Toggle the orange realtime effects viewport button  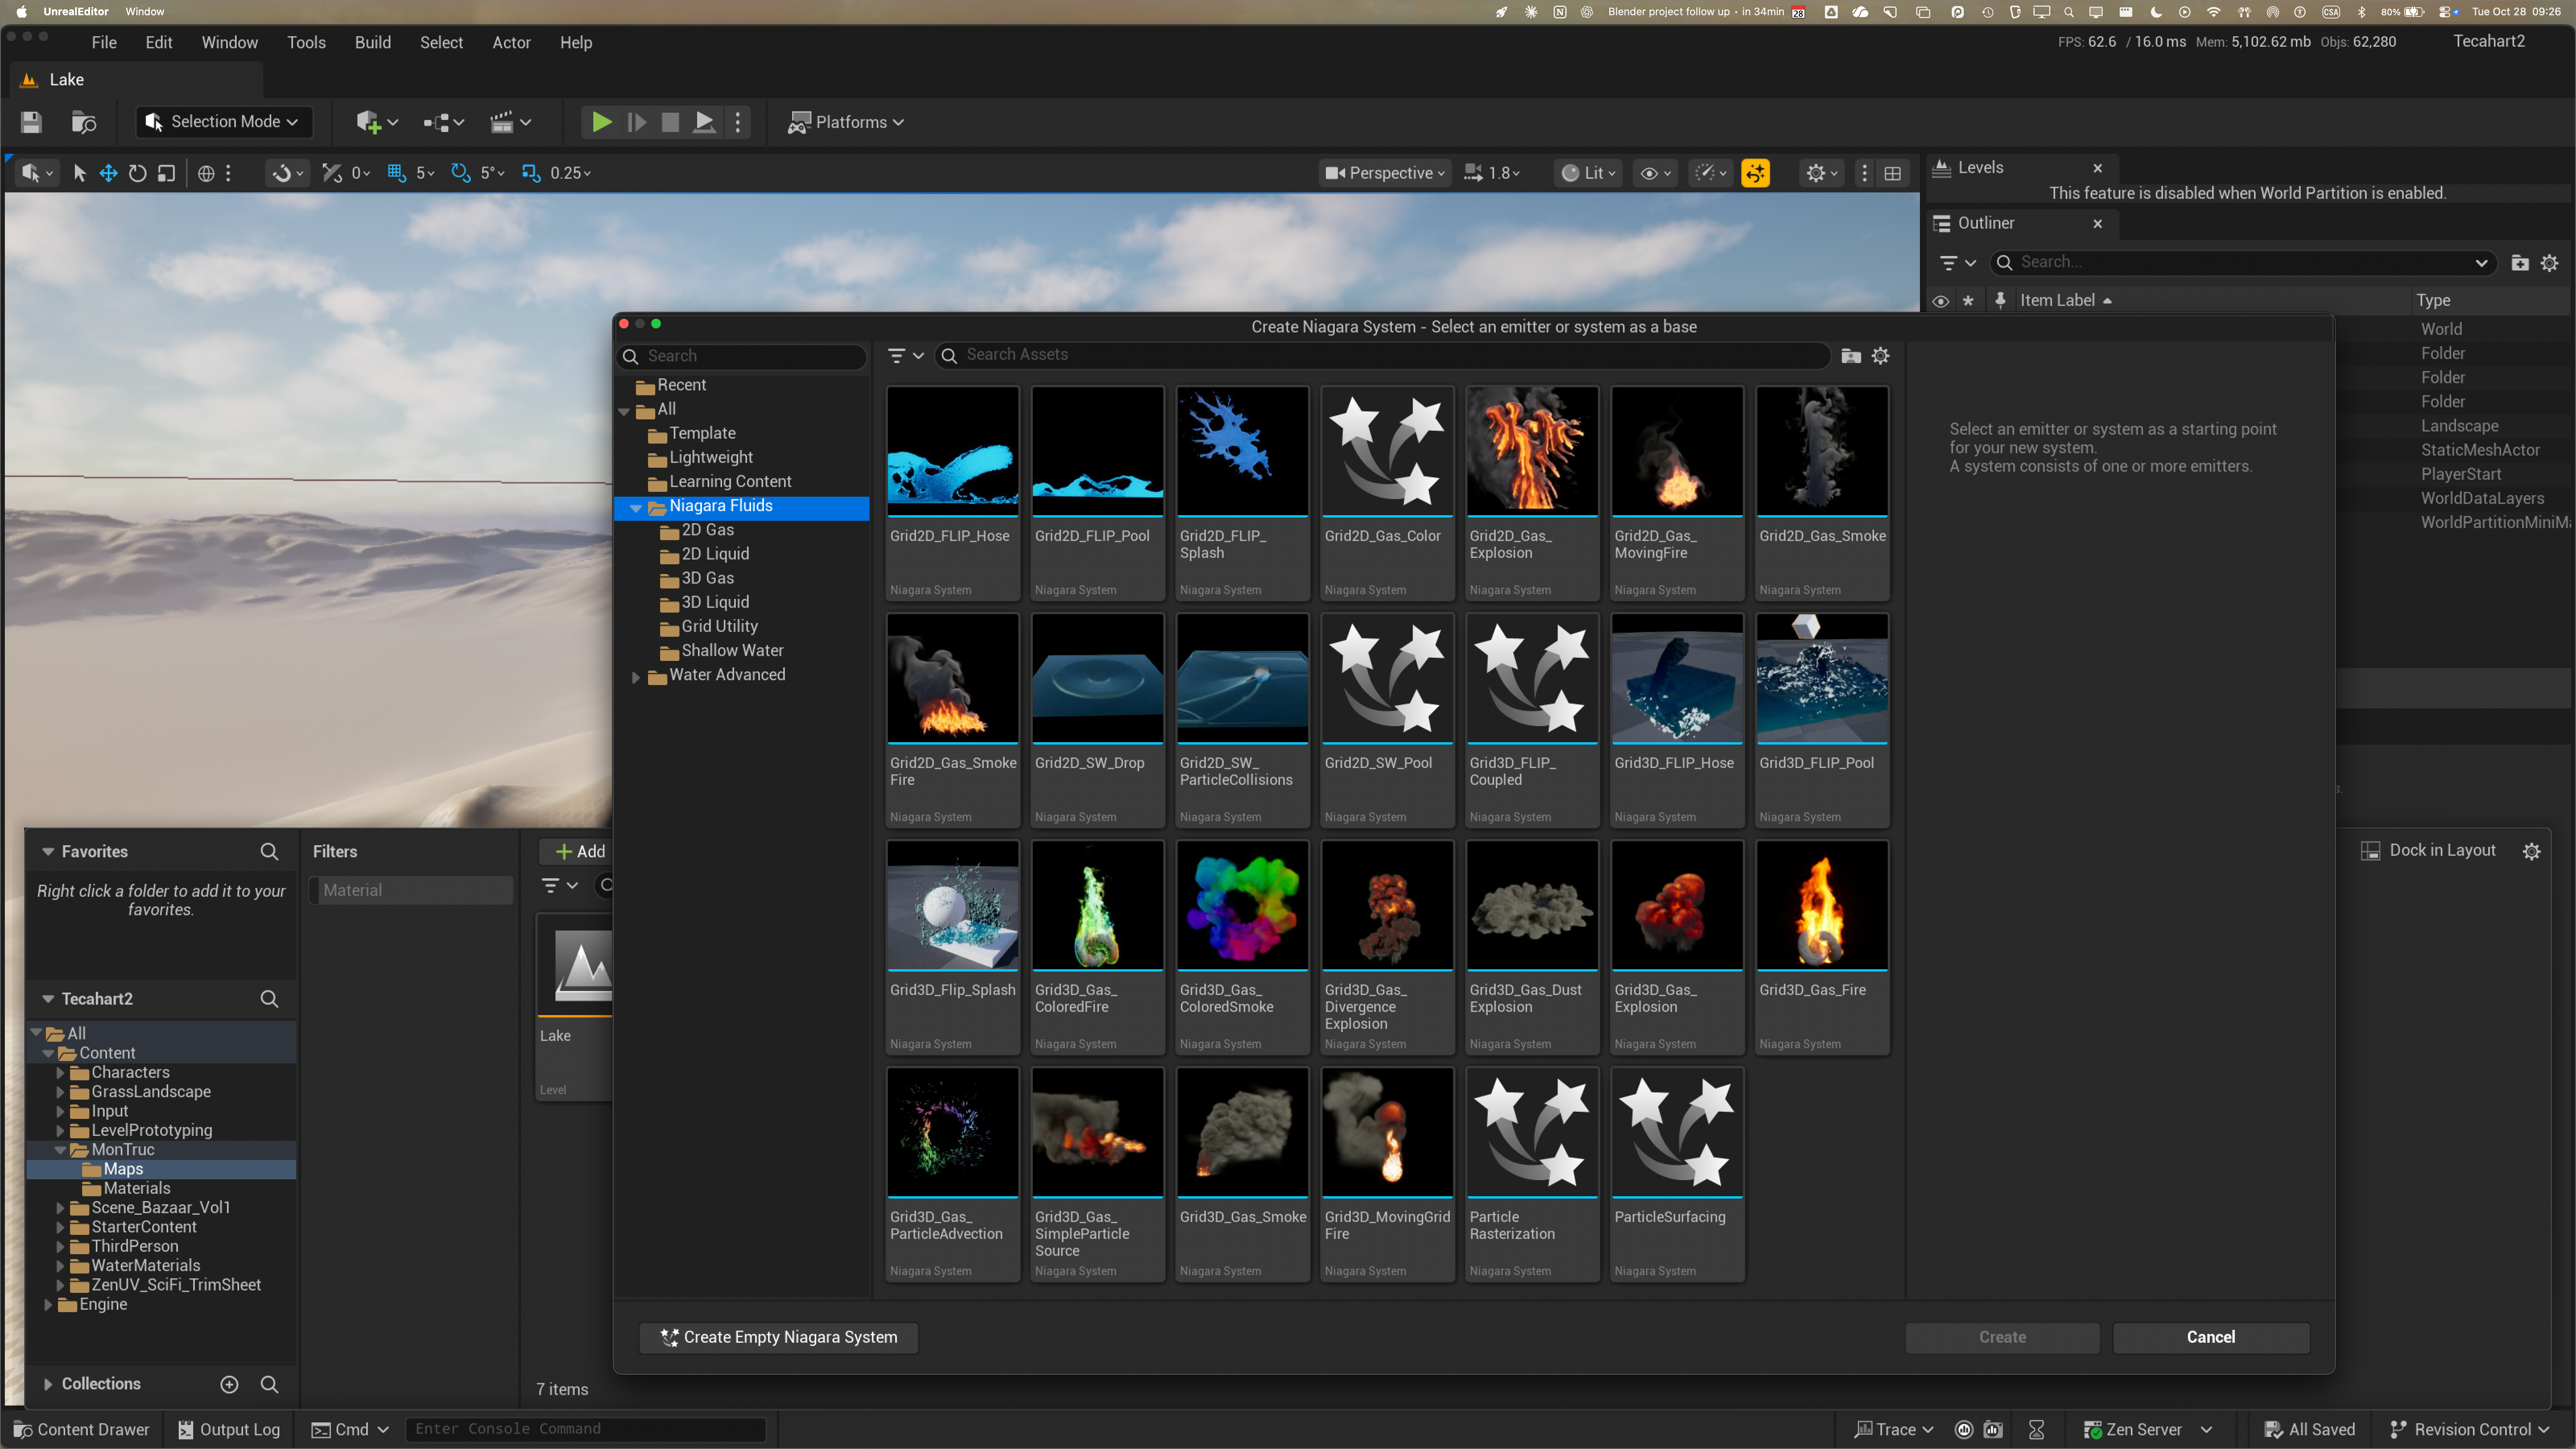point(1755,173)
